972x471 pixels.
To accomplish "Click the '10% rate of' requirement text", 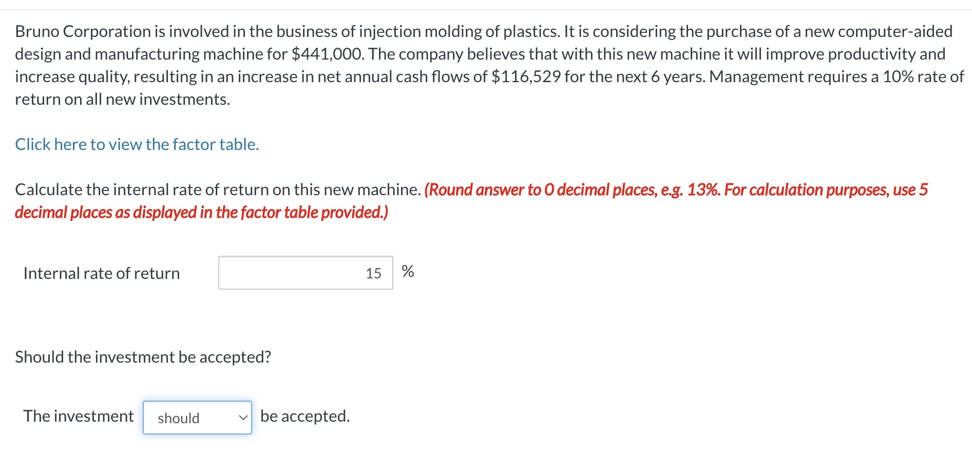I will click(923, 77).
